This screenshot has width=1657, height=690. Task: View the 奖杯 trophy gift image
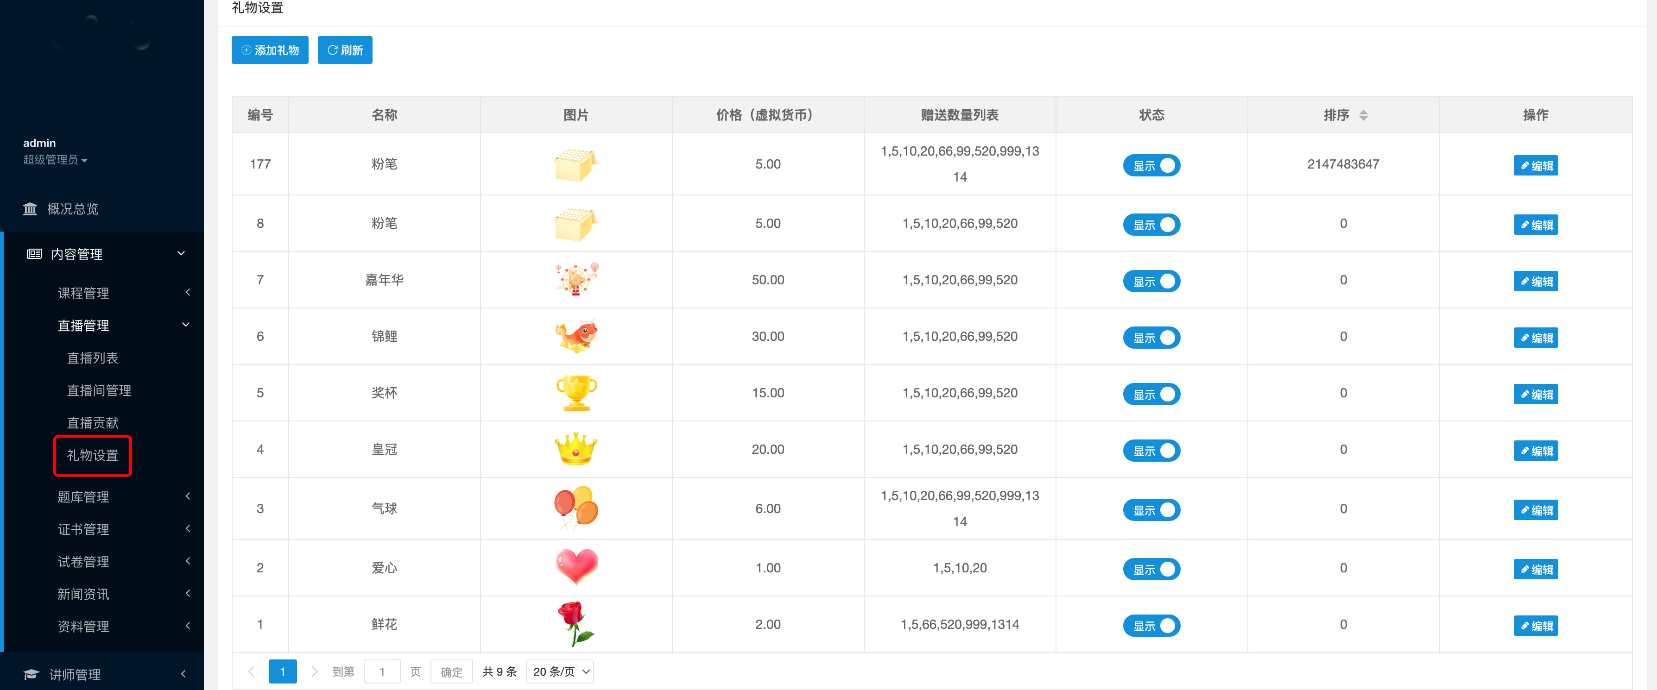point(576,393)
